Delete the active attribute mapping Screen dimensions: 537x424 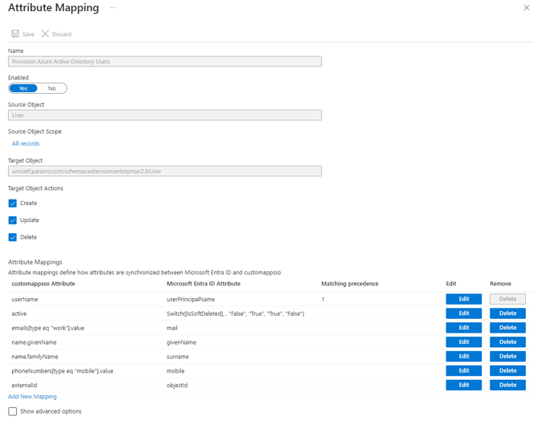(x=507, y=313)
